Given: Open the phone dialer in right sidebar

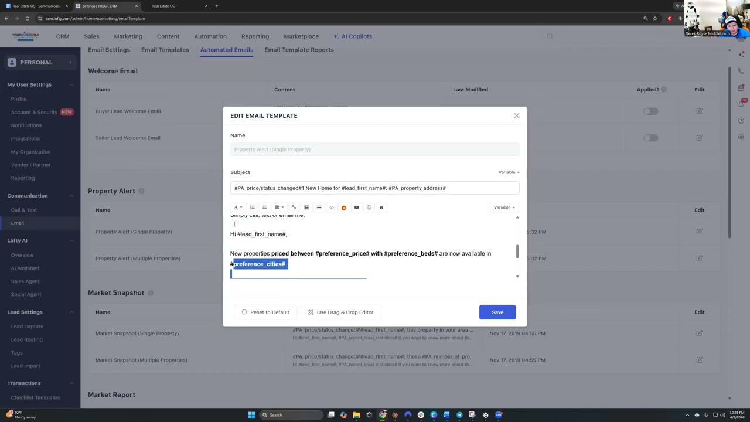Looking at the screenshot, I should click(x=741, y=72).
